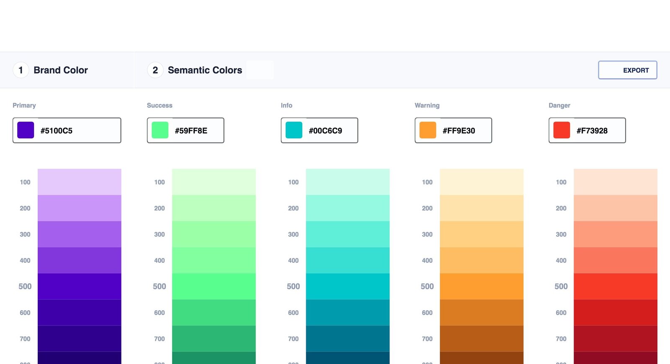Edit the Warning hex field #FF9E30
The width and height of the screenshot is (670, 364).
tap(454, 130)
